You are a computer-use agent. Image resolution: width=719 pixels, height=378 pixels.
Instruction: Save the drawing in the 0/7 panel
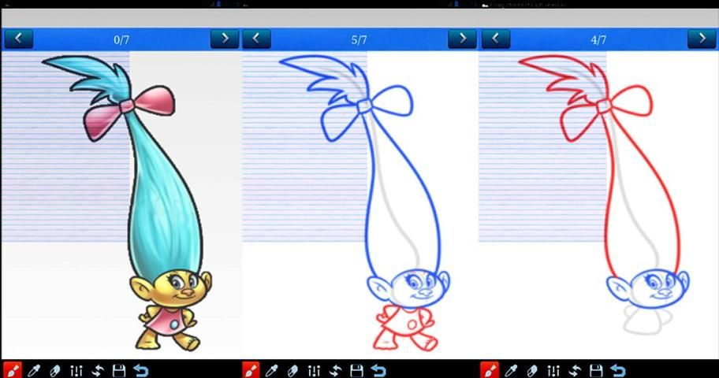click(119, 369)
